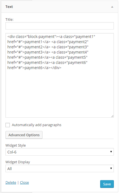This screenshot has height=193, width=119.
Task: Save the widget settings
Action: click(x=107, y=184)
